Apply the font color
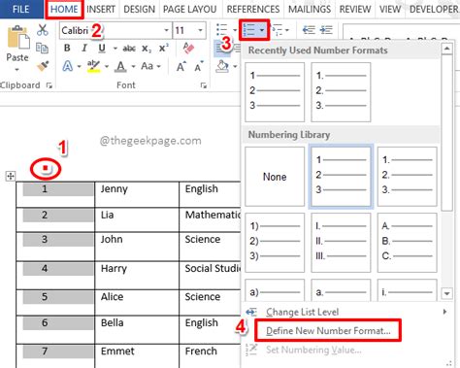 [x=120, y=67]
